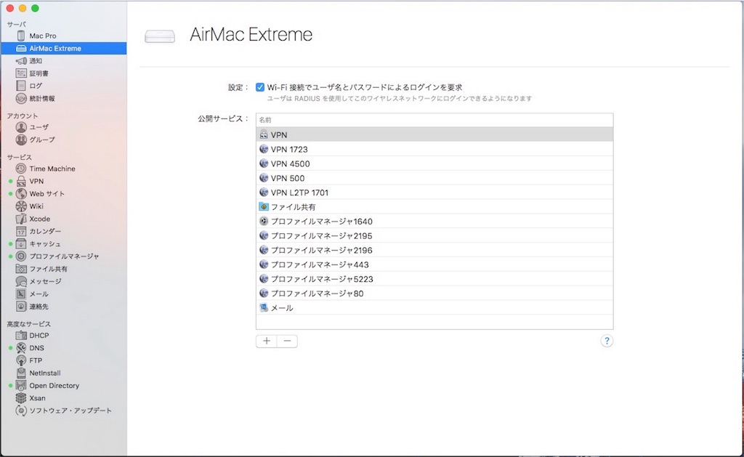Open the グループ groups icon
Viewport: 744px width, 457px height.
(x=21, y=139)
